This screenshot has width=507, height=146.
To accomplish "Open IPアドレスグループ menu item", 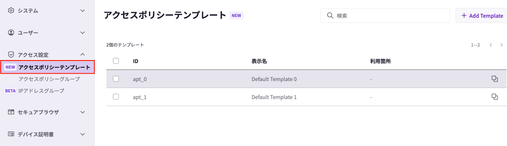I will click(41, 91).
